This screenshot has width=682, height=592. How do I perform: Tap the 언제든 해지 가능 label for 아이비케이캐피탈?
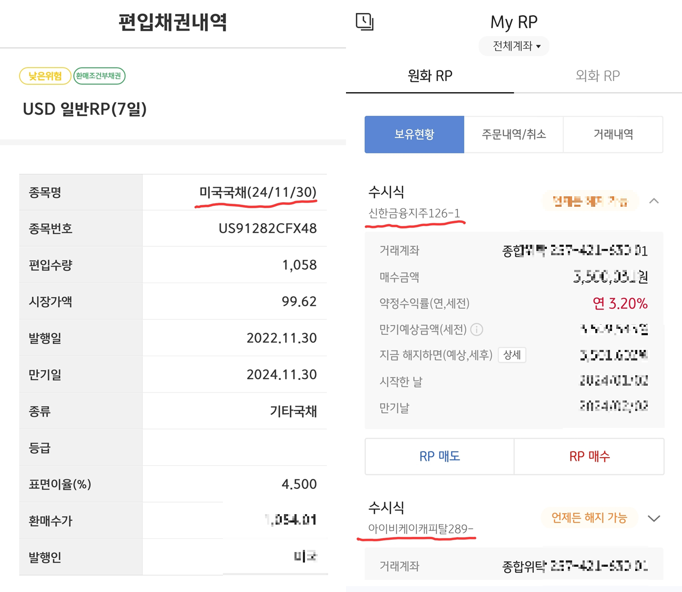coord(589,518)
